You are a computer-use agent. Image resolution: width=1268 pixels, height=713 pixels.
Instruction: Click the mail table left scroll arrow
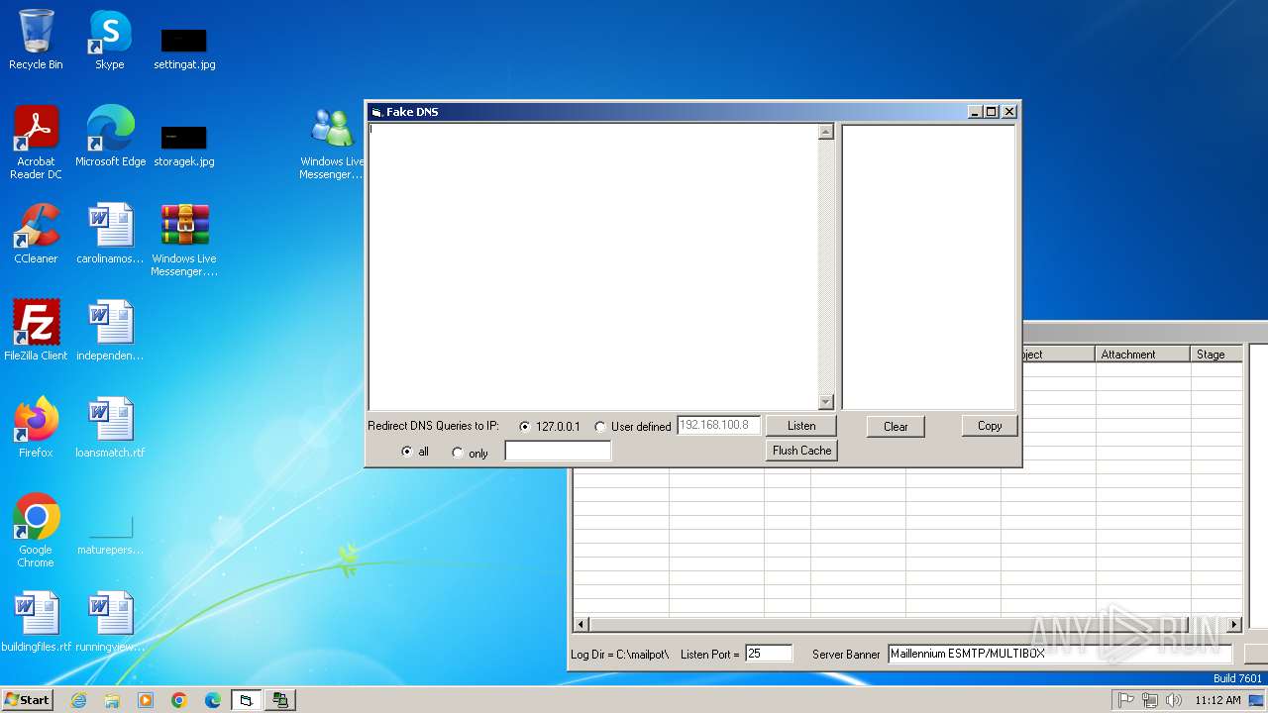click(581, 625)
